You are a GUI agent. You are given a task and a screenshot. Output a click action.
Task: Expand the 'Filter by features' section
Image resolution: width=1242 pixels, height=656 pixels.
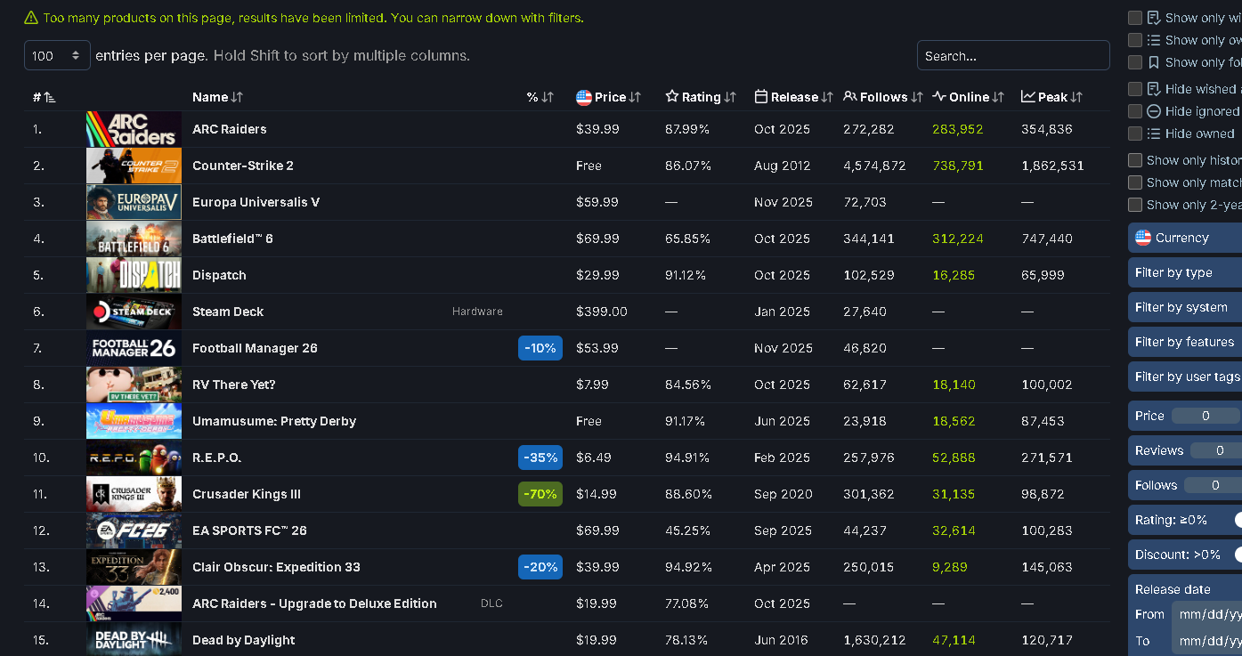[1185, 342]
